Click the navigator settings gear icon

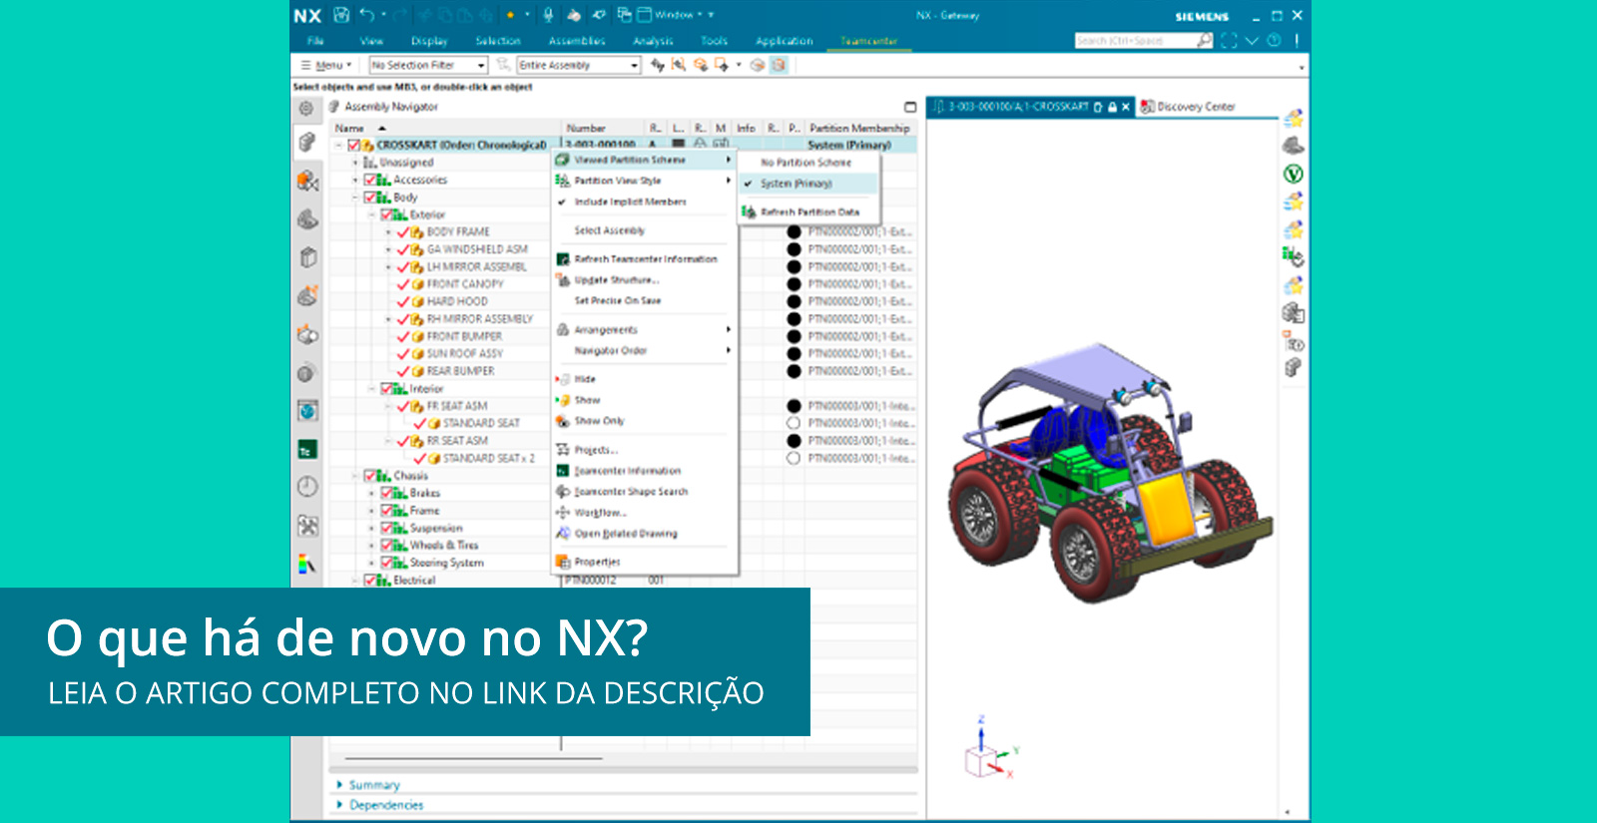(x=306, y=108)
